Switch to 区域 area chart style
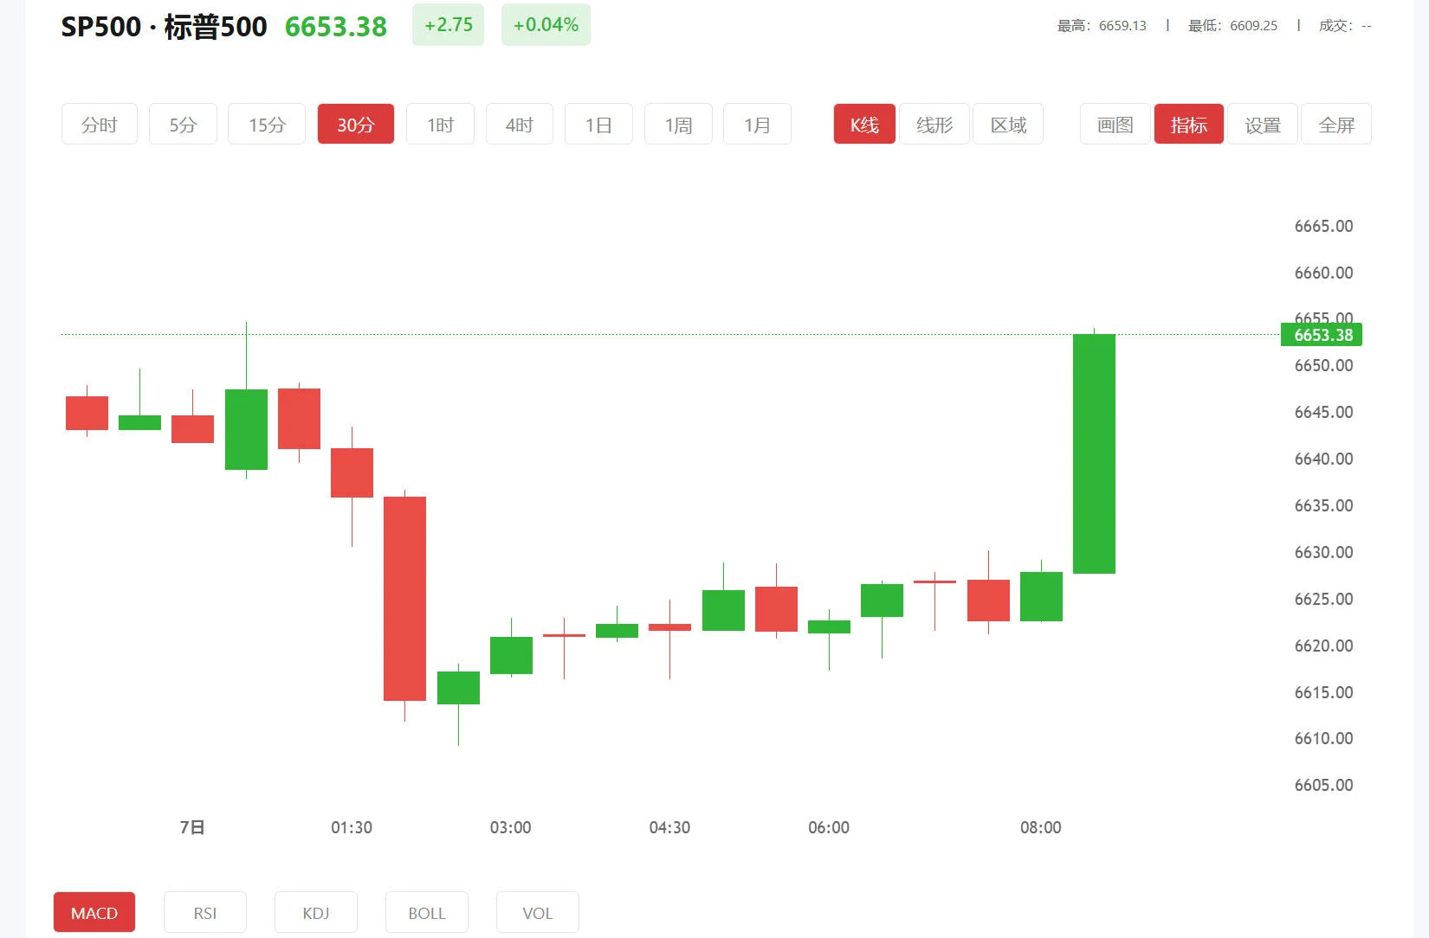Viewport: 1429px width, 938px height. 1008,124
